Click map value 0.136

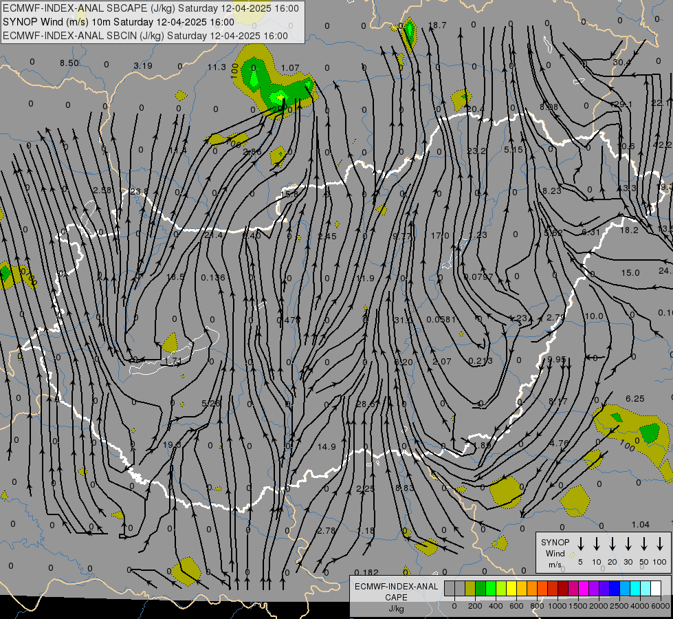tap(213, 277)
